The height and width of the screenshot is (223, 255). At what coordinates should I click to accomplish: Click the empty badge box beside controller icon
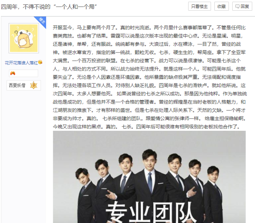27,73
